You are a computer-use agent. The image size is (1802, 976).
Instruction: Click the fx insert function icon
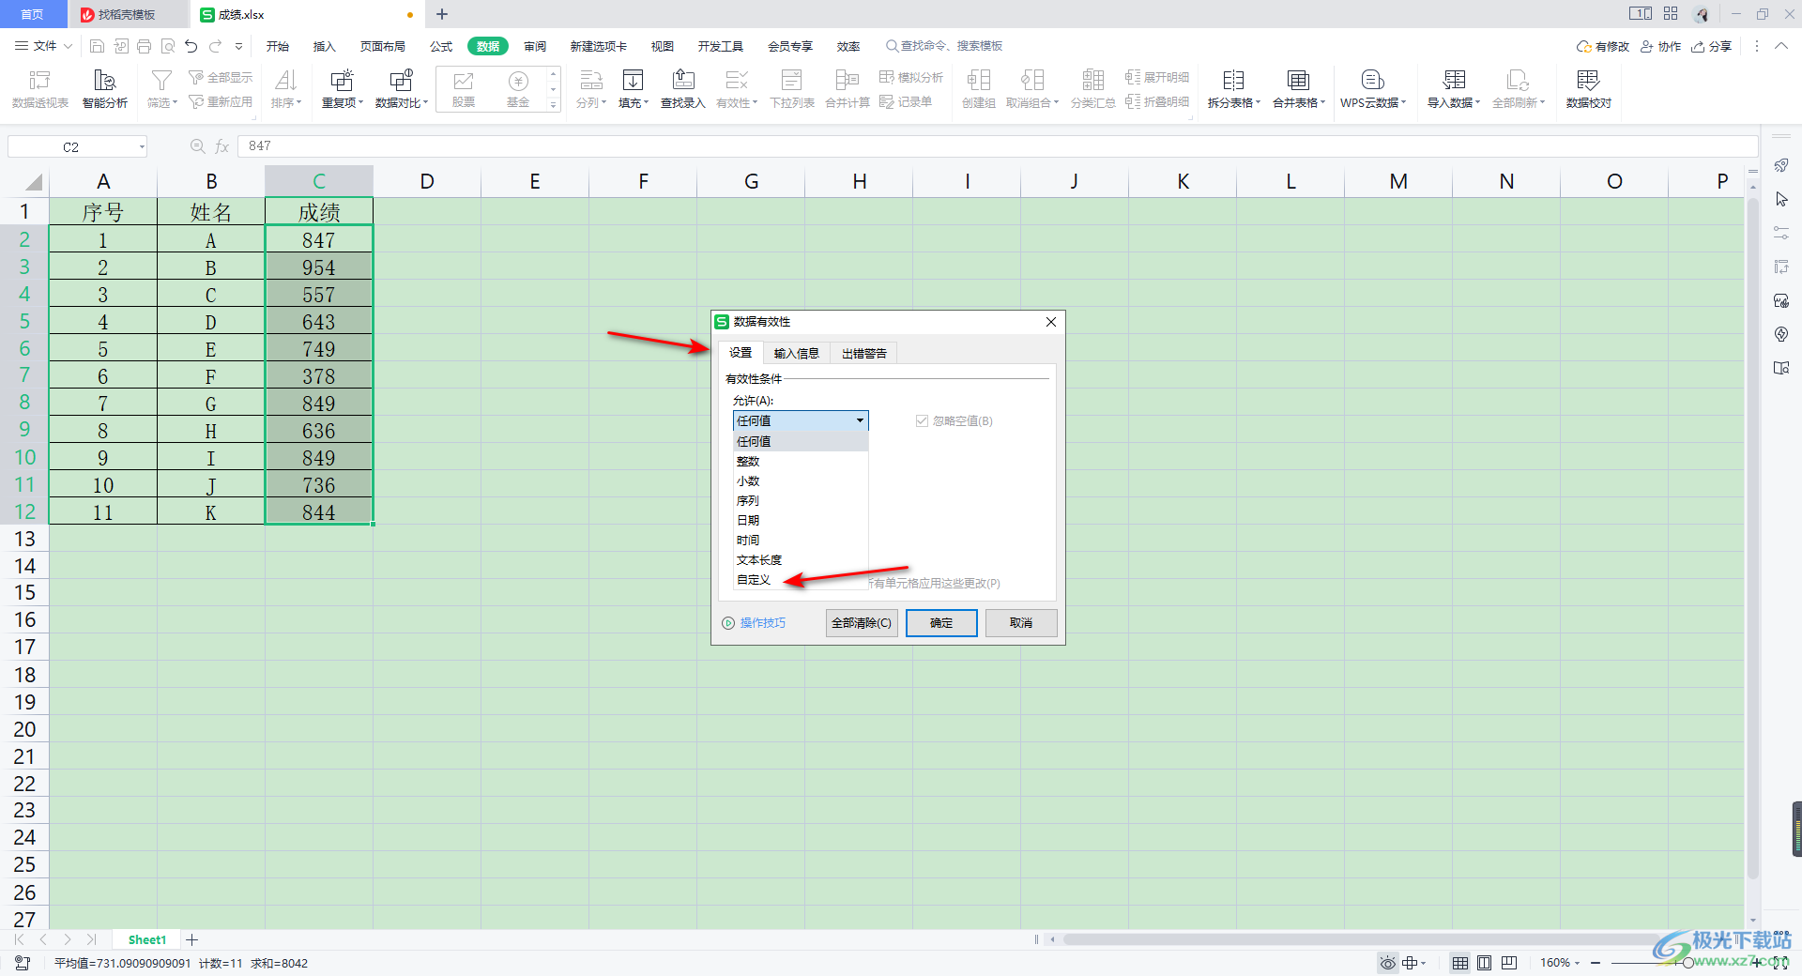222,146
